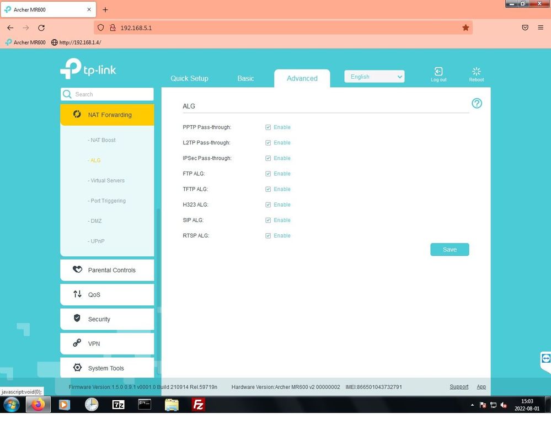Open Firefox hamburger menu icon

(x=541, y=28)
